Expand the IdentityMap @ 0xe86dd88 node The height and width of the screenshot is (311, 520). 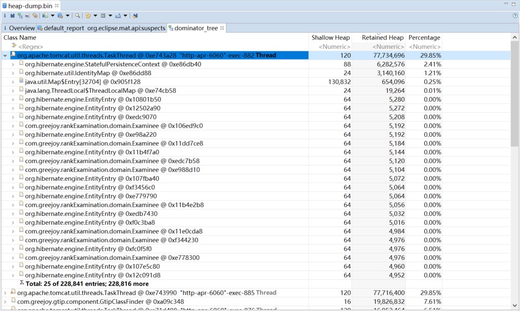[13, 73]
